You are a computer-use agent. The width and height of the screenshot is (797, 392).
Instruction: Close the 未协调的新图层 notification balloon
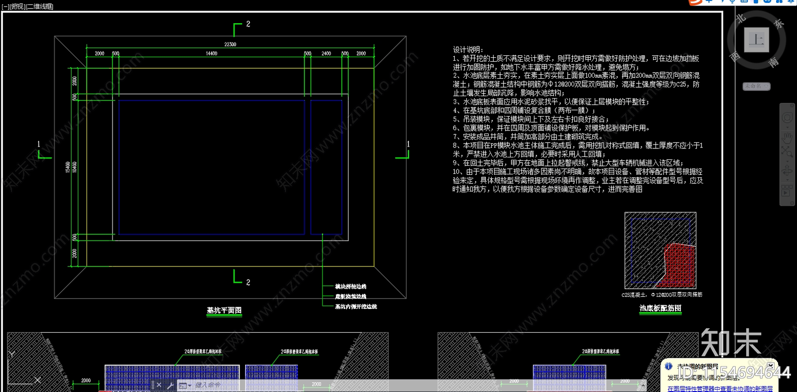(770, 366)
